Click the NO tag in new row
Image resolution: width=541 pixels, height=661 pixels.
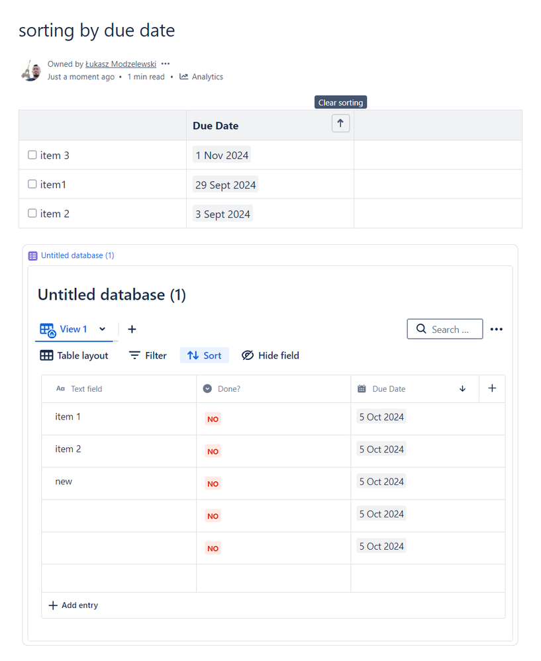click(x=213, y=484)
